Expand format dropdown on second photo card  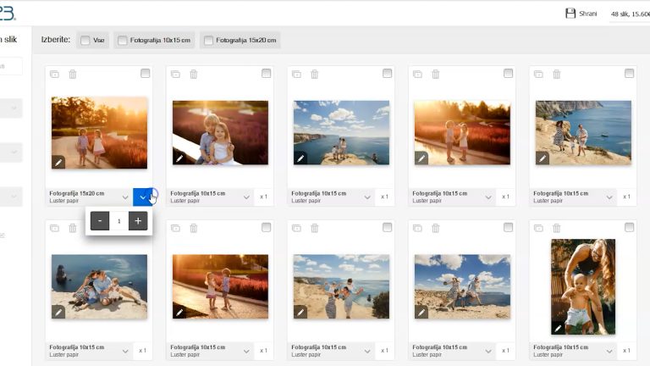click(246, 197)
